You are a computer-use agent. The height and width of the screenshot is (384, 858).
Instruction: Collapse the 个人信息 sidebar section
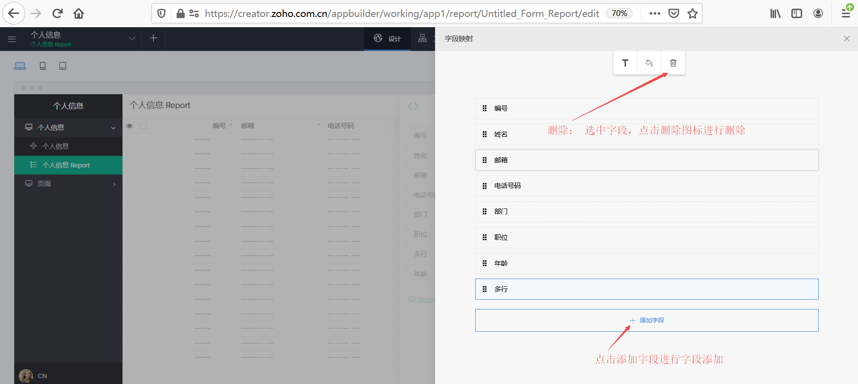click(113, 128)
